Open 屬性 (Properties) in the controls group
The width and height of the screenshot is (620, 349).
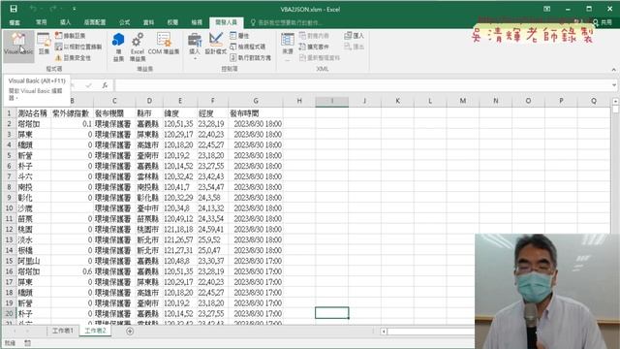239,36
